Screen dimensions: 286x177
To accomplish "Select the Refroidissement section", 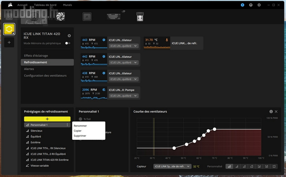I will click(47, 62).
